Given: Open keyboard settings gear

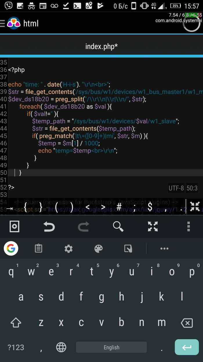Looking at the screenshot, I should point(68,249).
